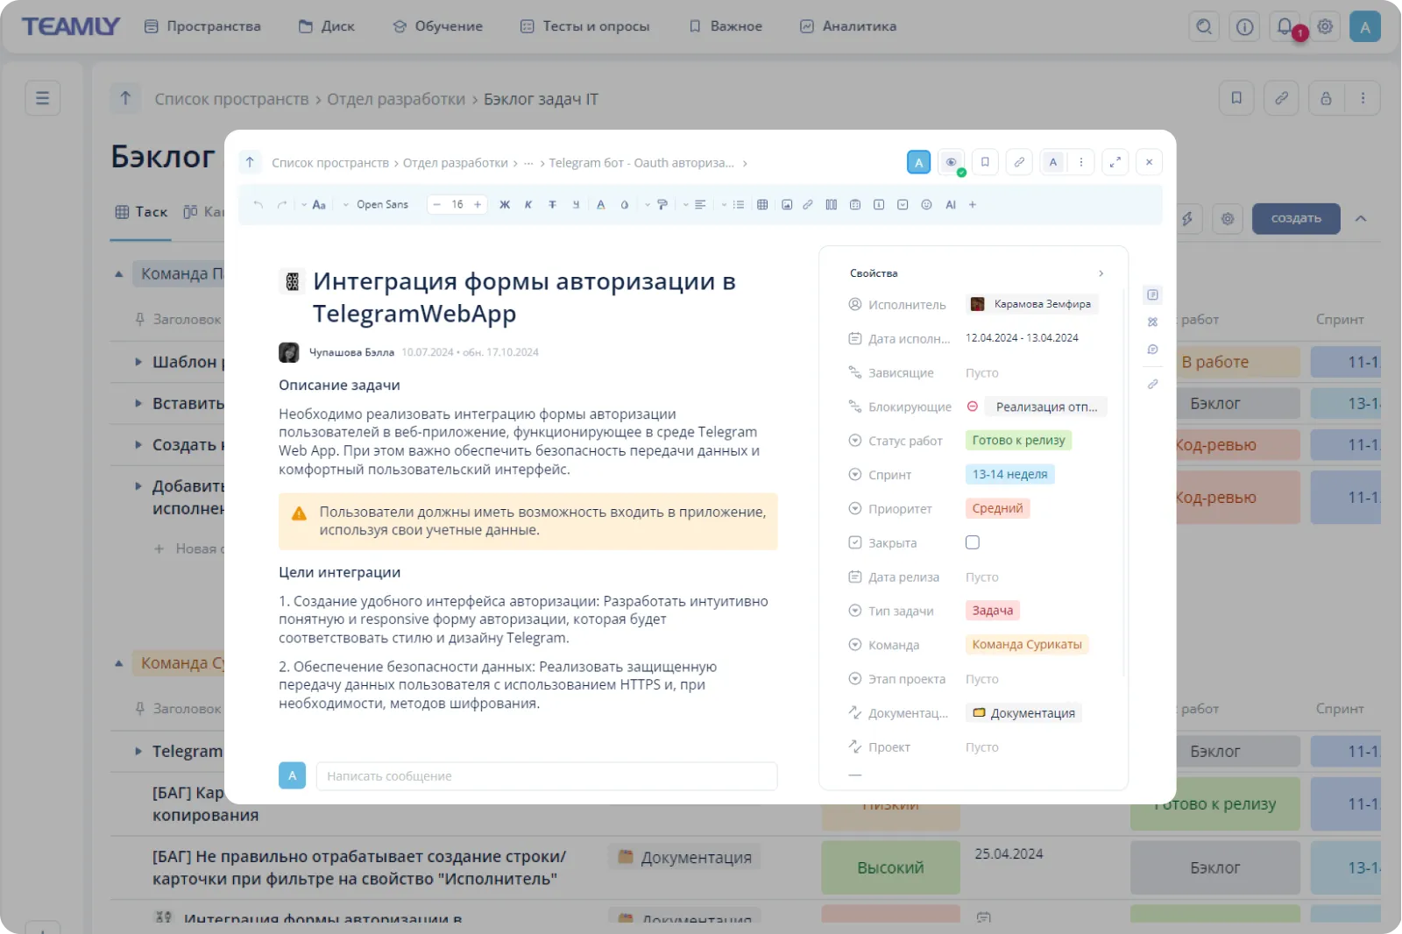Screen dimensions: 1402x934
Task: Open highlight fill color tool
Action: point(625,205)
